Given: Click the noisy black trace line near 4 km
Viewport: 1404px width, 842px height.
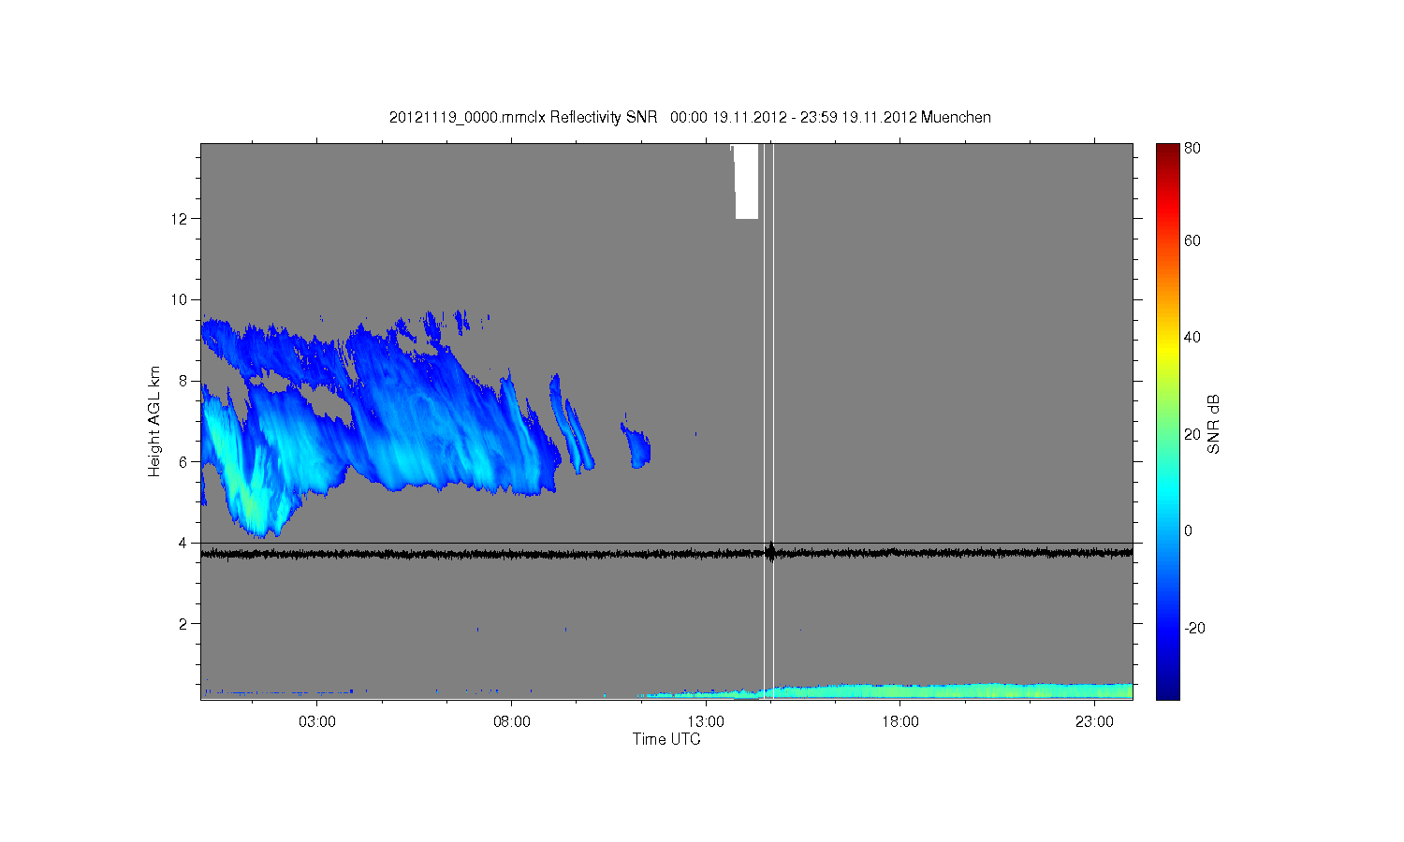Looking at the screenshot, I should [666, 554].
